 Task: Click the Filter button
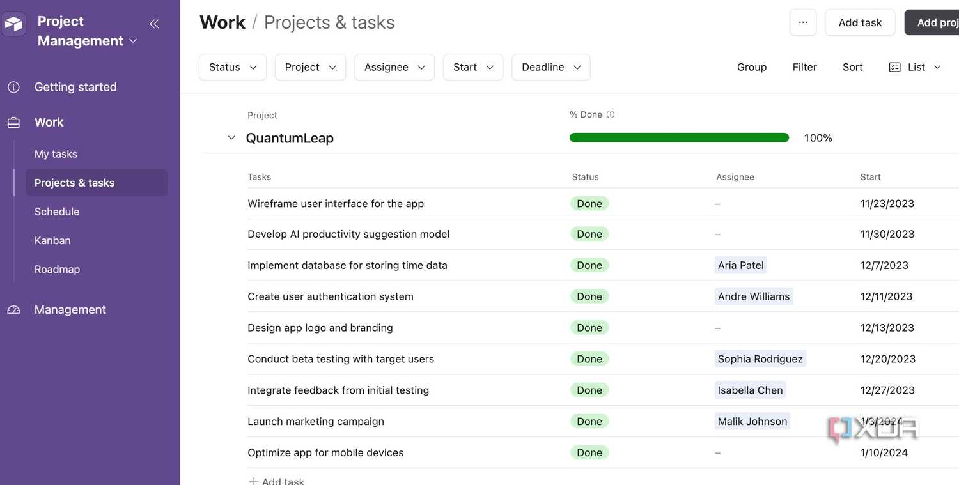click(805, 67)
